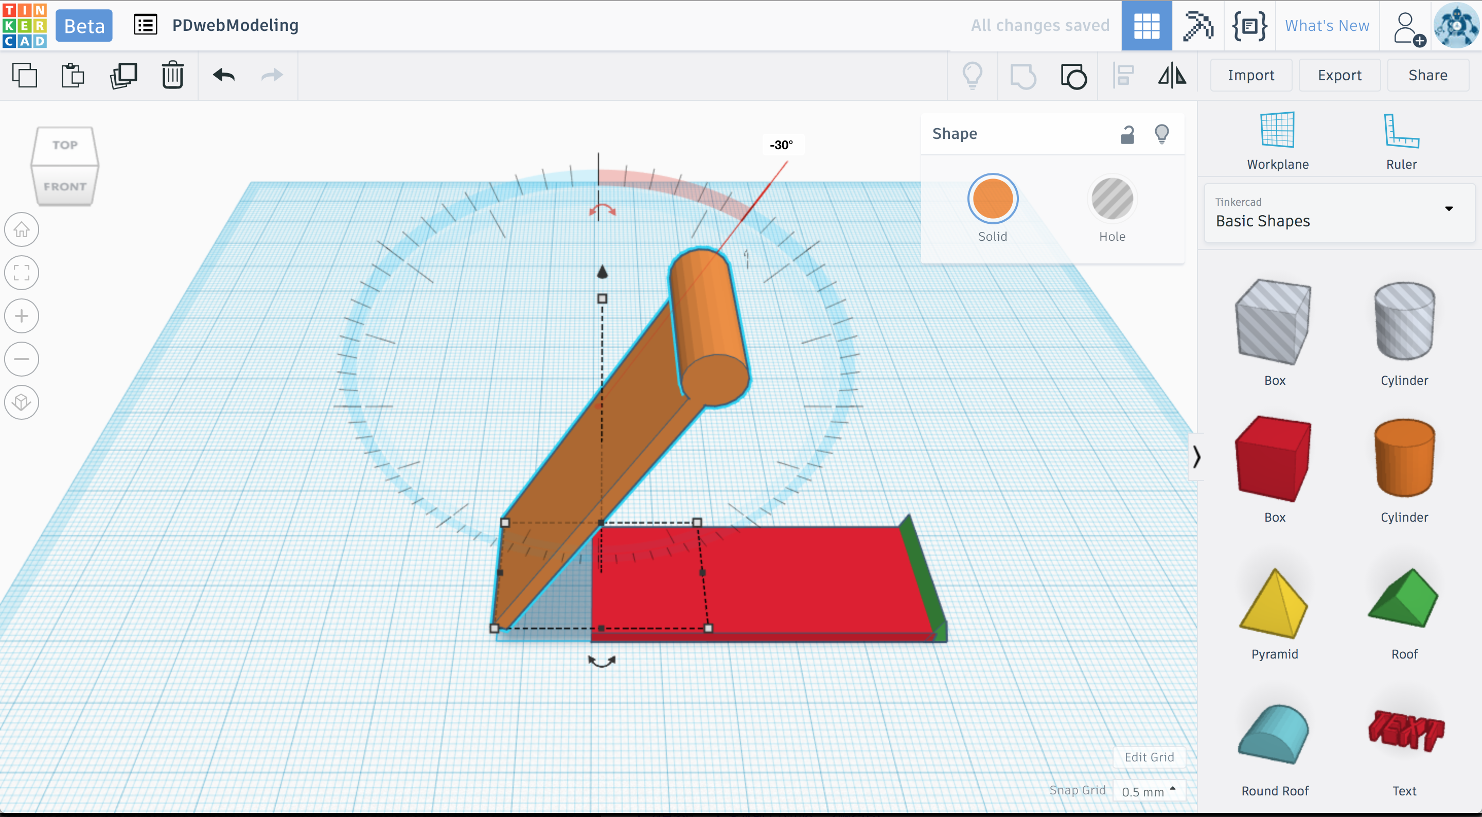Toggle shape visibility lightbulb in Shape panel
Screen dimensions: 1482x817
[1161, 134]
